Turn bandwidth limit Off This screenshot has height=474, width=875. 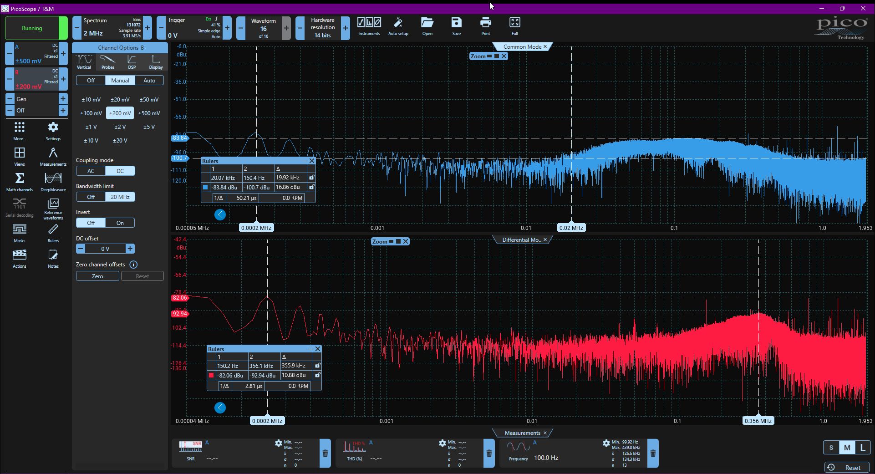(x=91, y=197)
